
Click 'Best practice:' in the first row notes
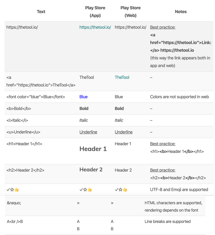(x=163, y=27)
